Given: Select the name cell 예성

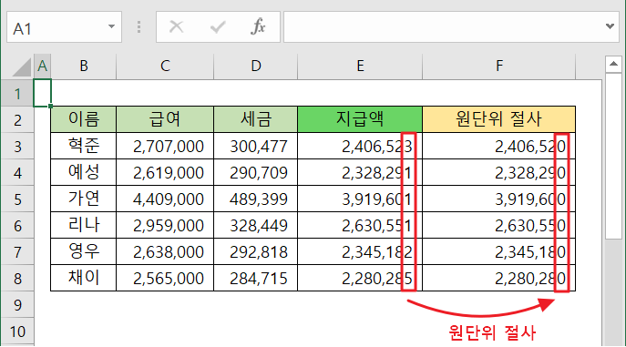Looking at the screenshot, I should 84,172.
